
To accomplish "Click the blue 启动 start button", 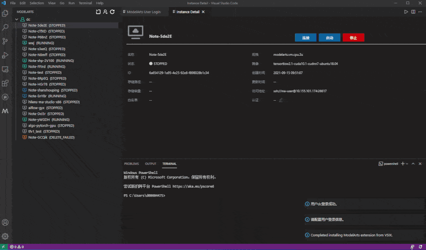I will [x=329, y=38].
